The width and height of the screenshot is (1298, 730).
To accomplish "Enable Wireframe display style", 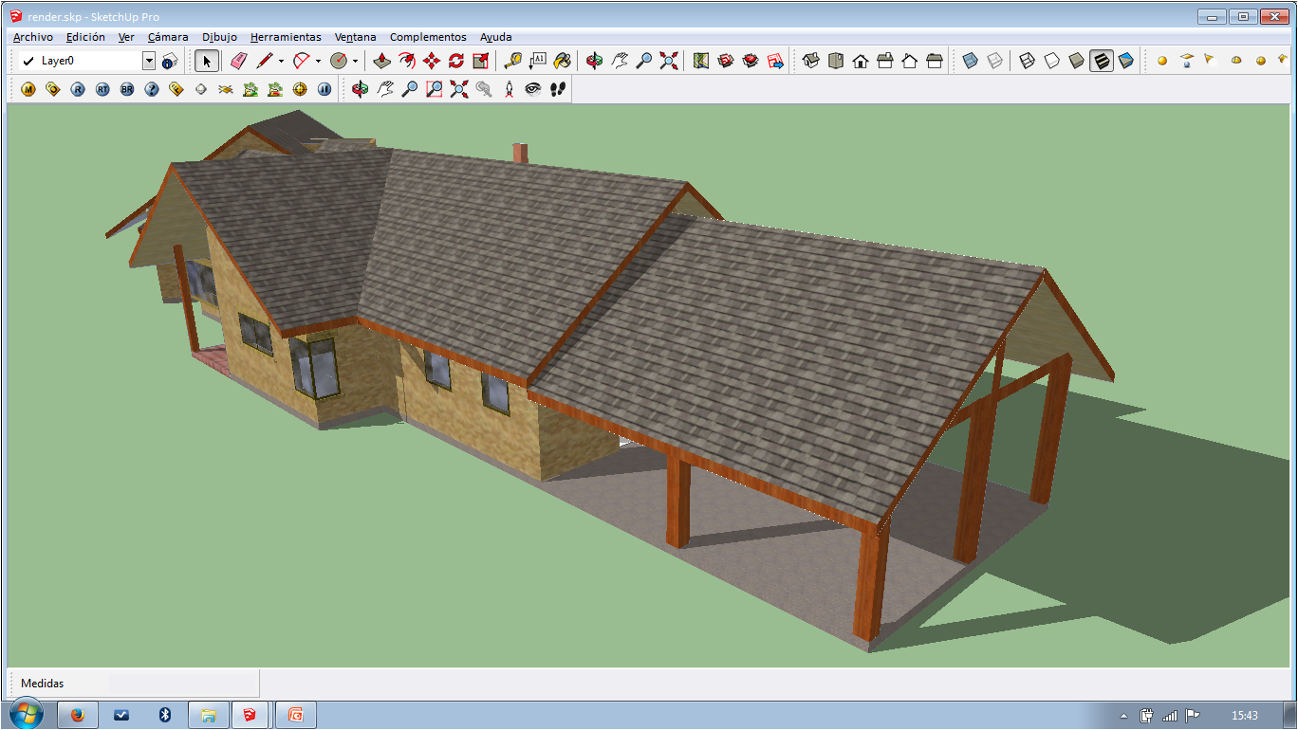I will tap(1028, 61).
